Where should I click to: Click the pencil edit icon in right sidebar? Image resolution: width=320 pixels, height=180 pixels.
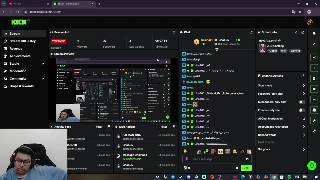tap(314, 44)
